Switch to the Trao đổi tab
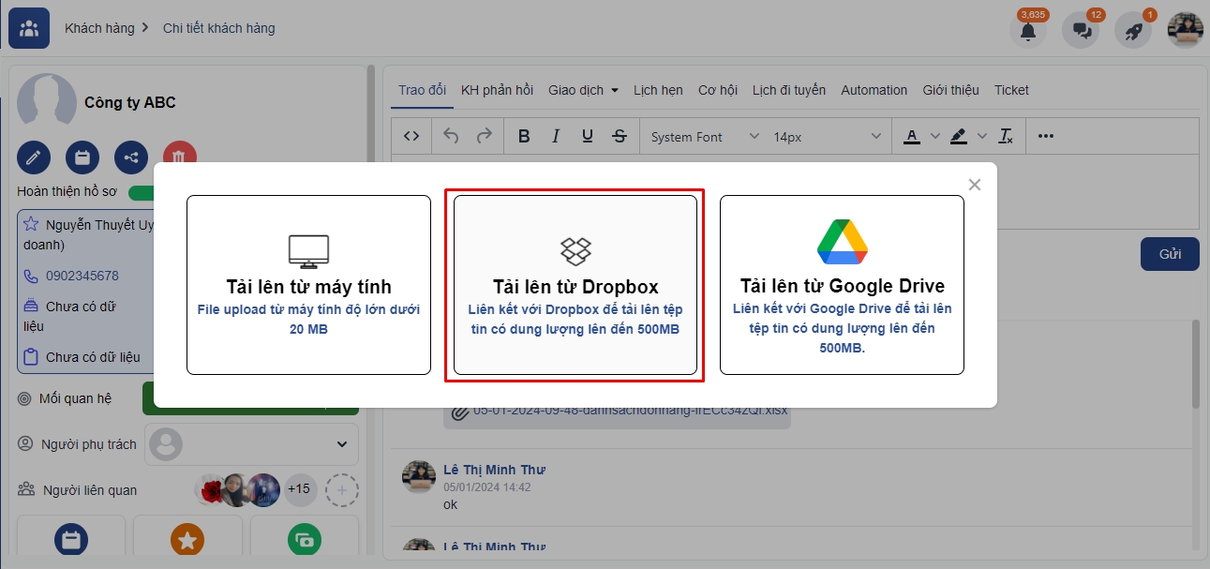This screenshot has height=569, width=1210. tap(423, 90)
